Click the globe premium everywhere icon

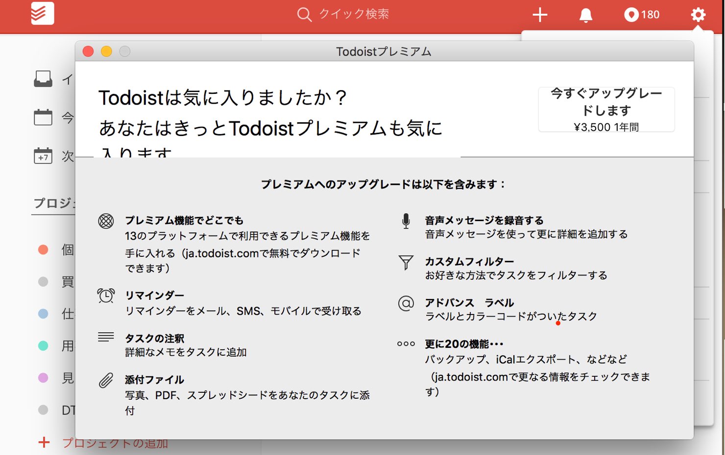pos(106,221)
